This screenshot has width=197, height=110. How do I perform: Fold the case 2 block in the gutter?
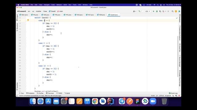pyautogui.click(x=26, y=43)
